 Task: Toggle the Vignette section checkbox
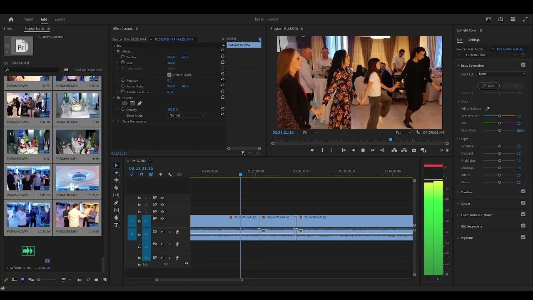coord(523,237)
